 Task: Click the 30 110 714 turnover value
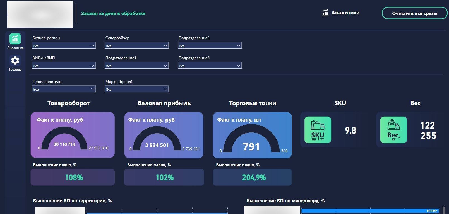point(64,144)
